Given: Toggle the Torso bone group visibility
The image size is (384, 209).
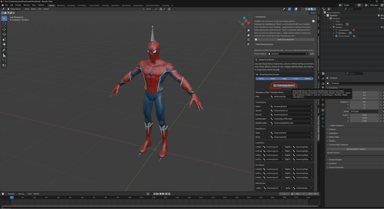Looking at the screenshot, I should coord(261,78).
